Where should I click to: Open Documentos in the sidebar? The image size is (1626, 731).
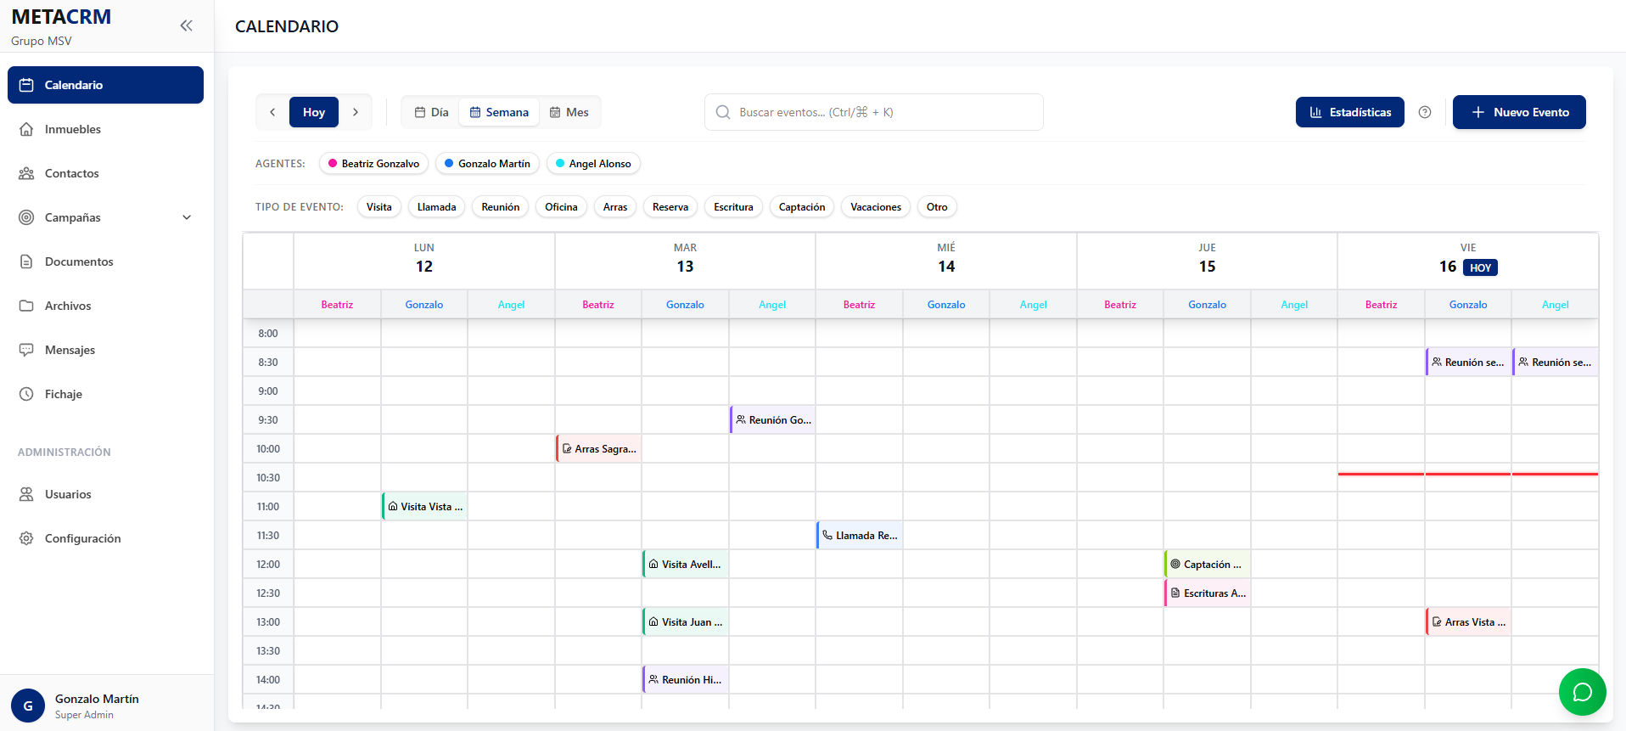105,261
